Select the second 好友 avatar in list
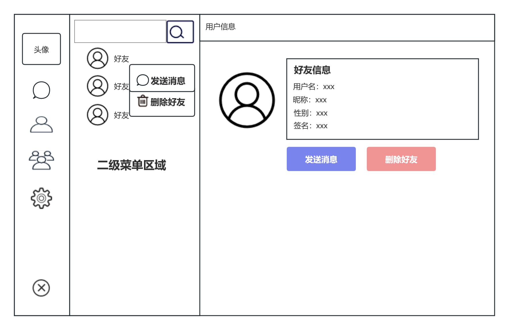Screen dimensions: 509x330 (x=98, y=86)
